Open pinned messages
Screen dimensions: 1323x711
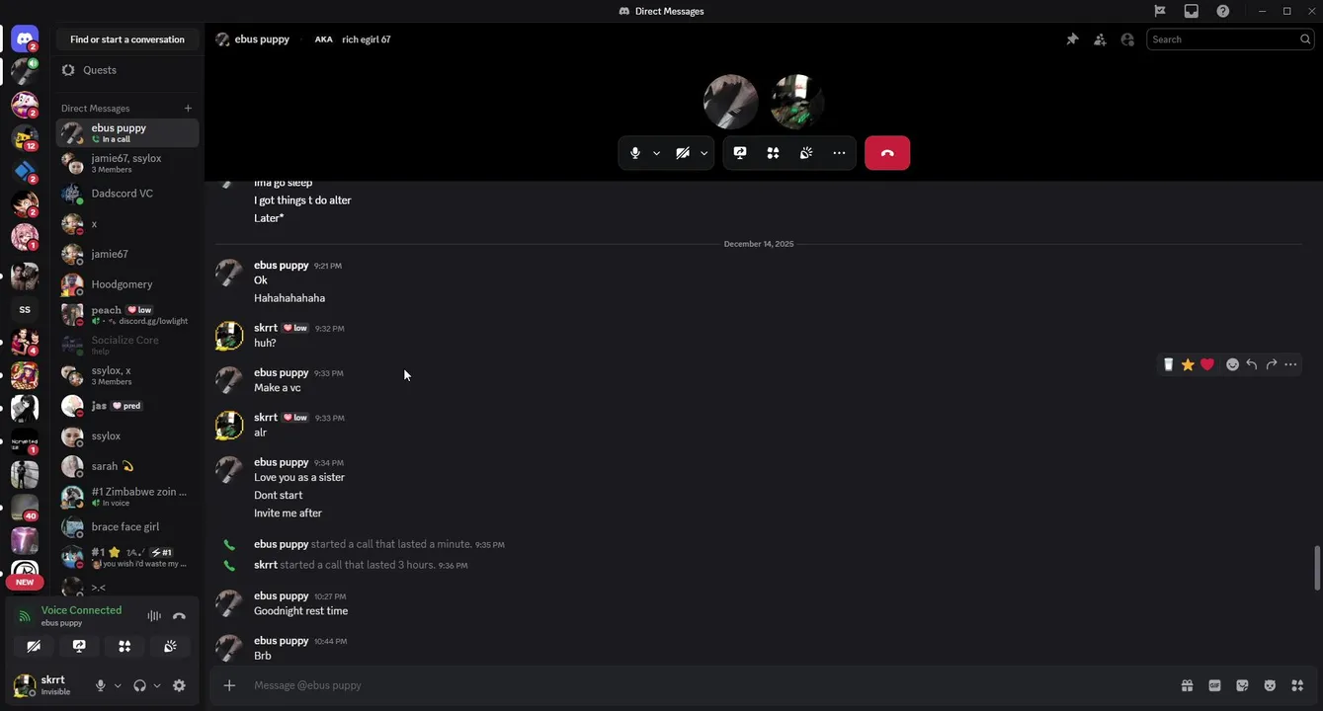pyautogui.click(x=1072, y=39)
